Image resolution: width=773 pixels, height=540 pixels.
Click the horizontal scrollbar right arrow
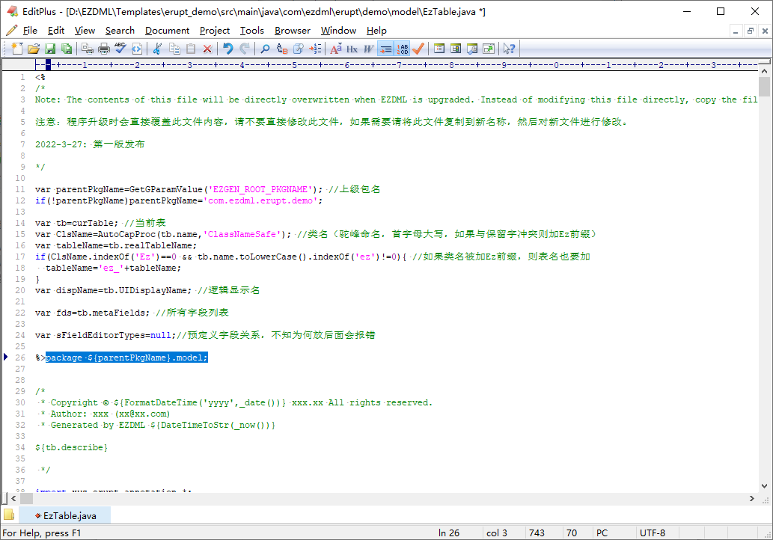click(x=752, y=499)
